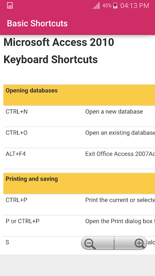This screenshot has height=276, width=155.
Task: Tap the 45% battery percentage text
Action: click(x=107, y=6)
